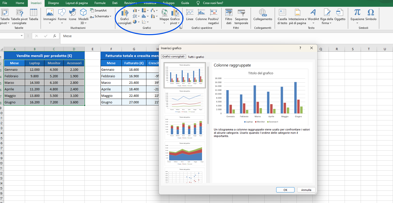The image size is (393, 203).
Task: Click the Icone button in Illustrazioni
Action: coord(73,15)
